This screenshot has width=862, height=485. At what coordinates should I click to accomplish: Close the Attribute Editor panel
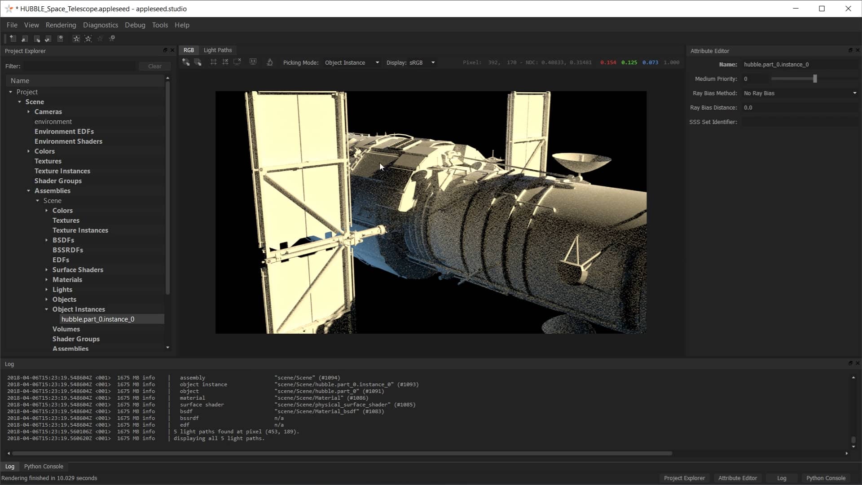[x=858, y=50]
